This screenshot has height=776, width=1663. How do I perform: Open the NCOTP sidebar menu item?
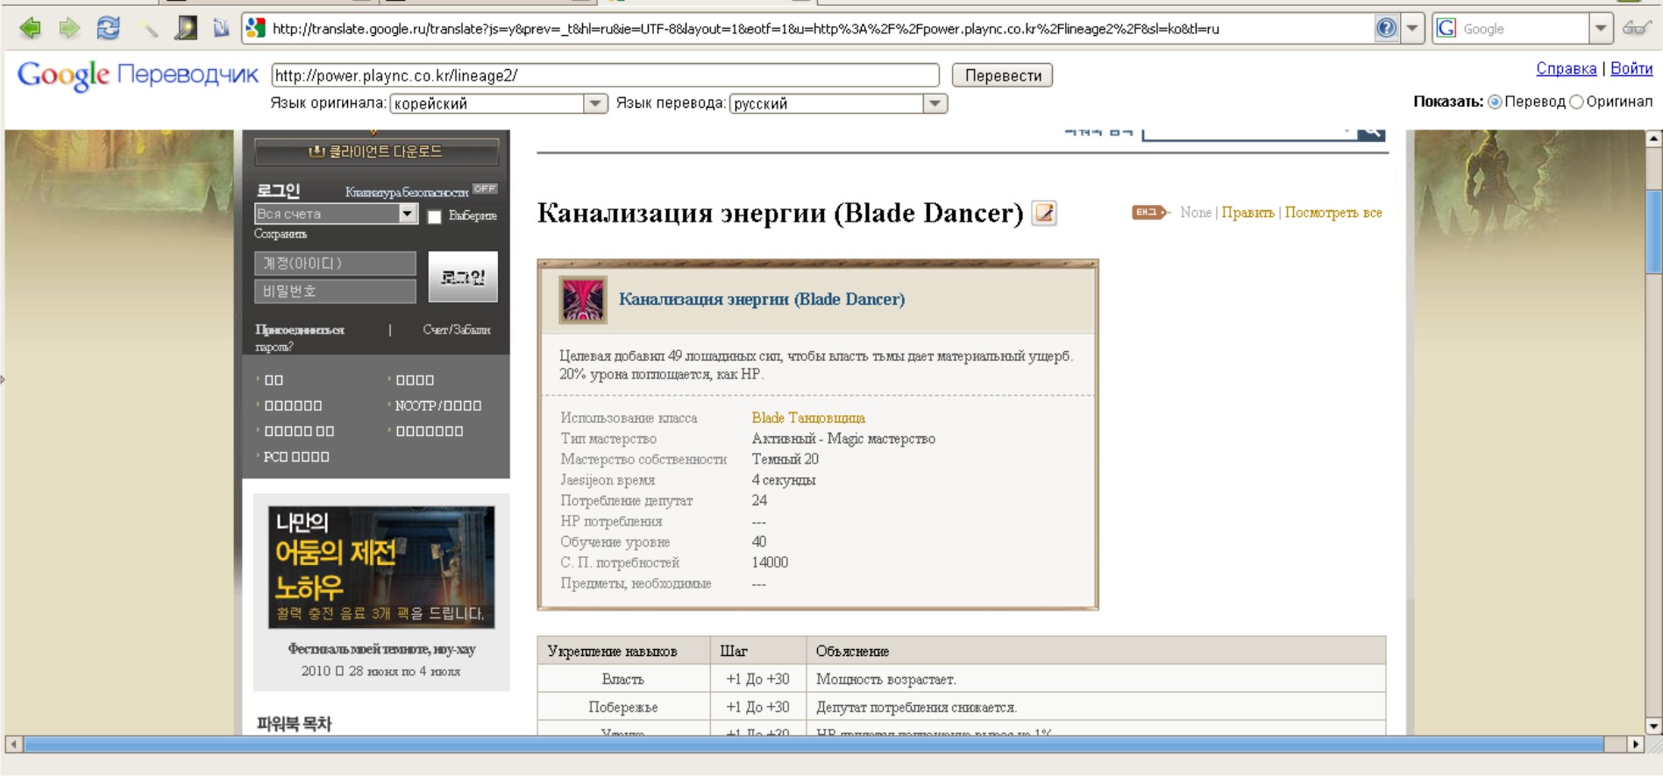(x=438, y=406)
